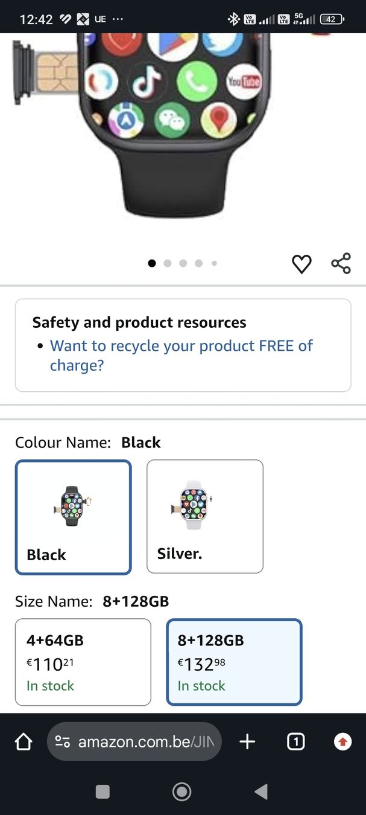The width and height of the screenshot is (366, 815).
Task: Jump to fourth product image dot
Action: 199,263
